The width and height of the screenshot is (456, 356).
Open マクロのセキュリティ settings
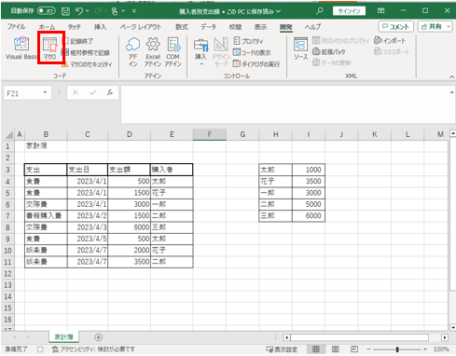tap(87, 64)
